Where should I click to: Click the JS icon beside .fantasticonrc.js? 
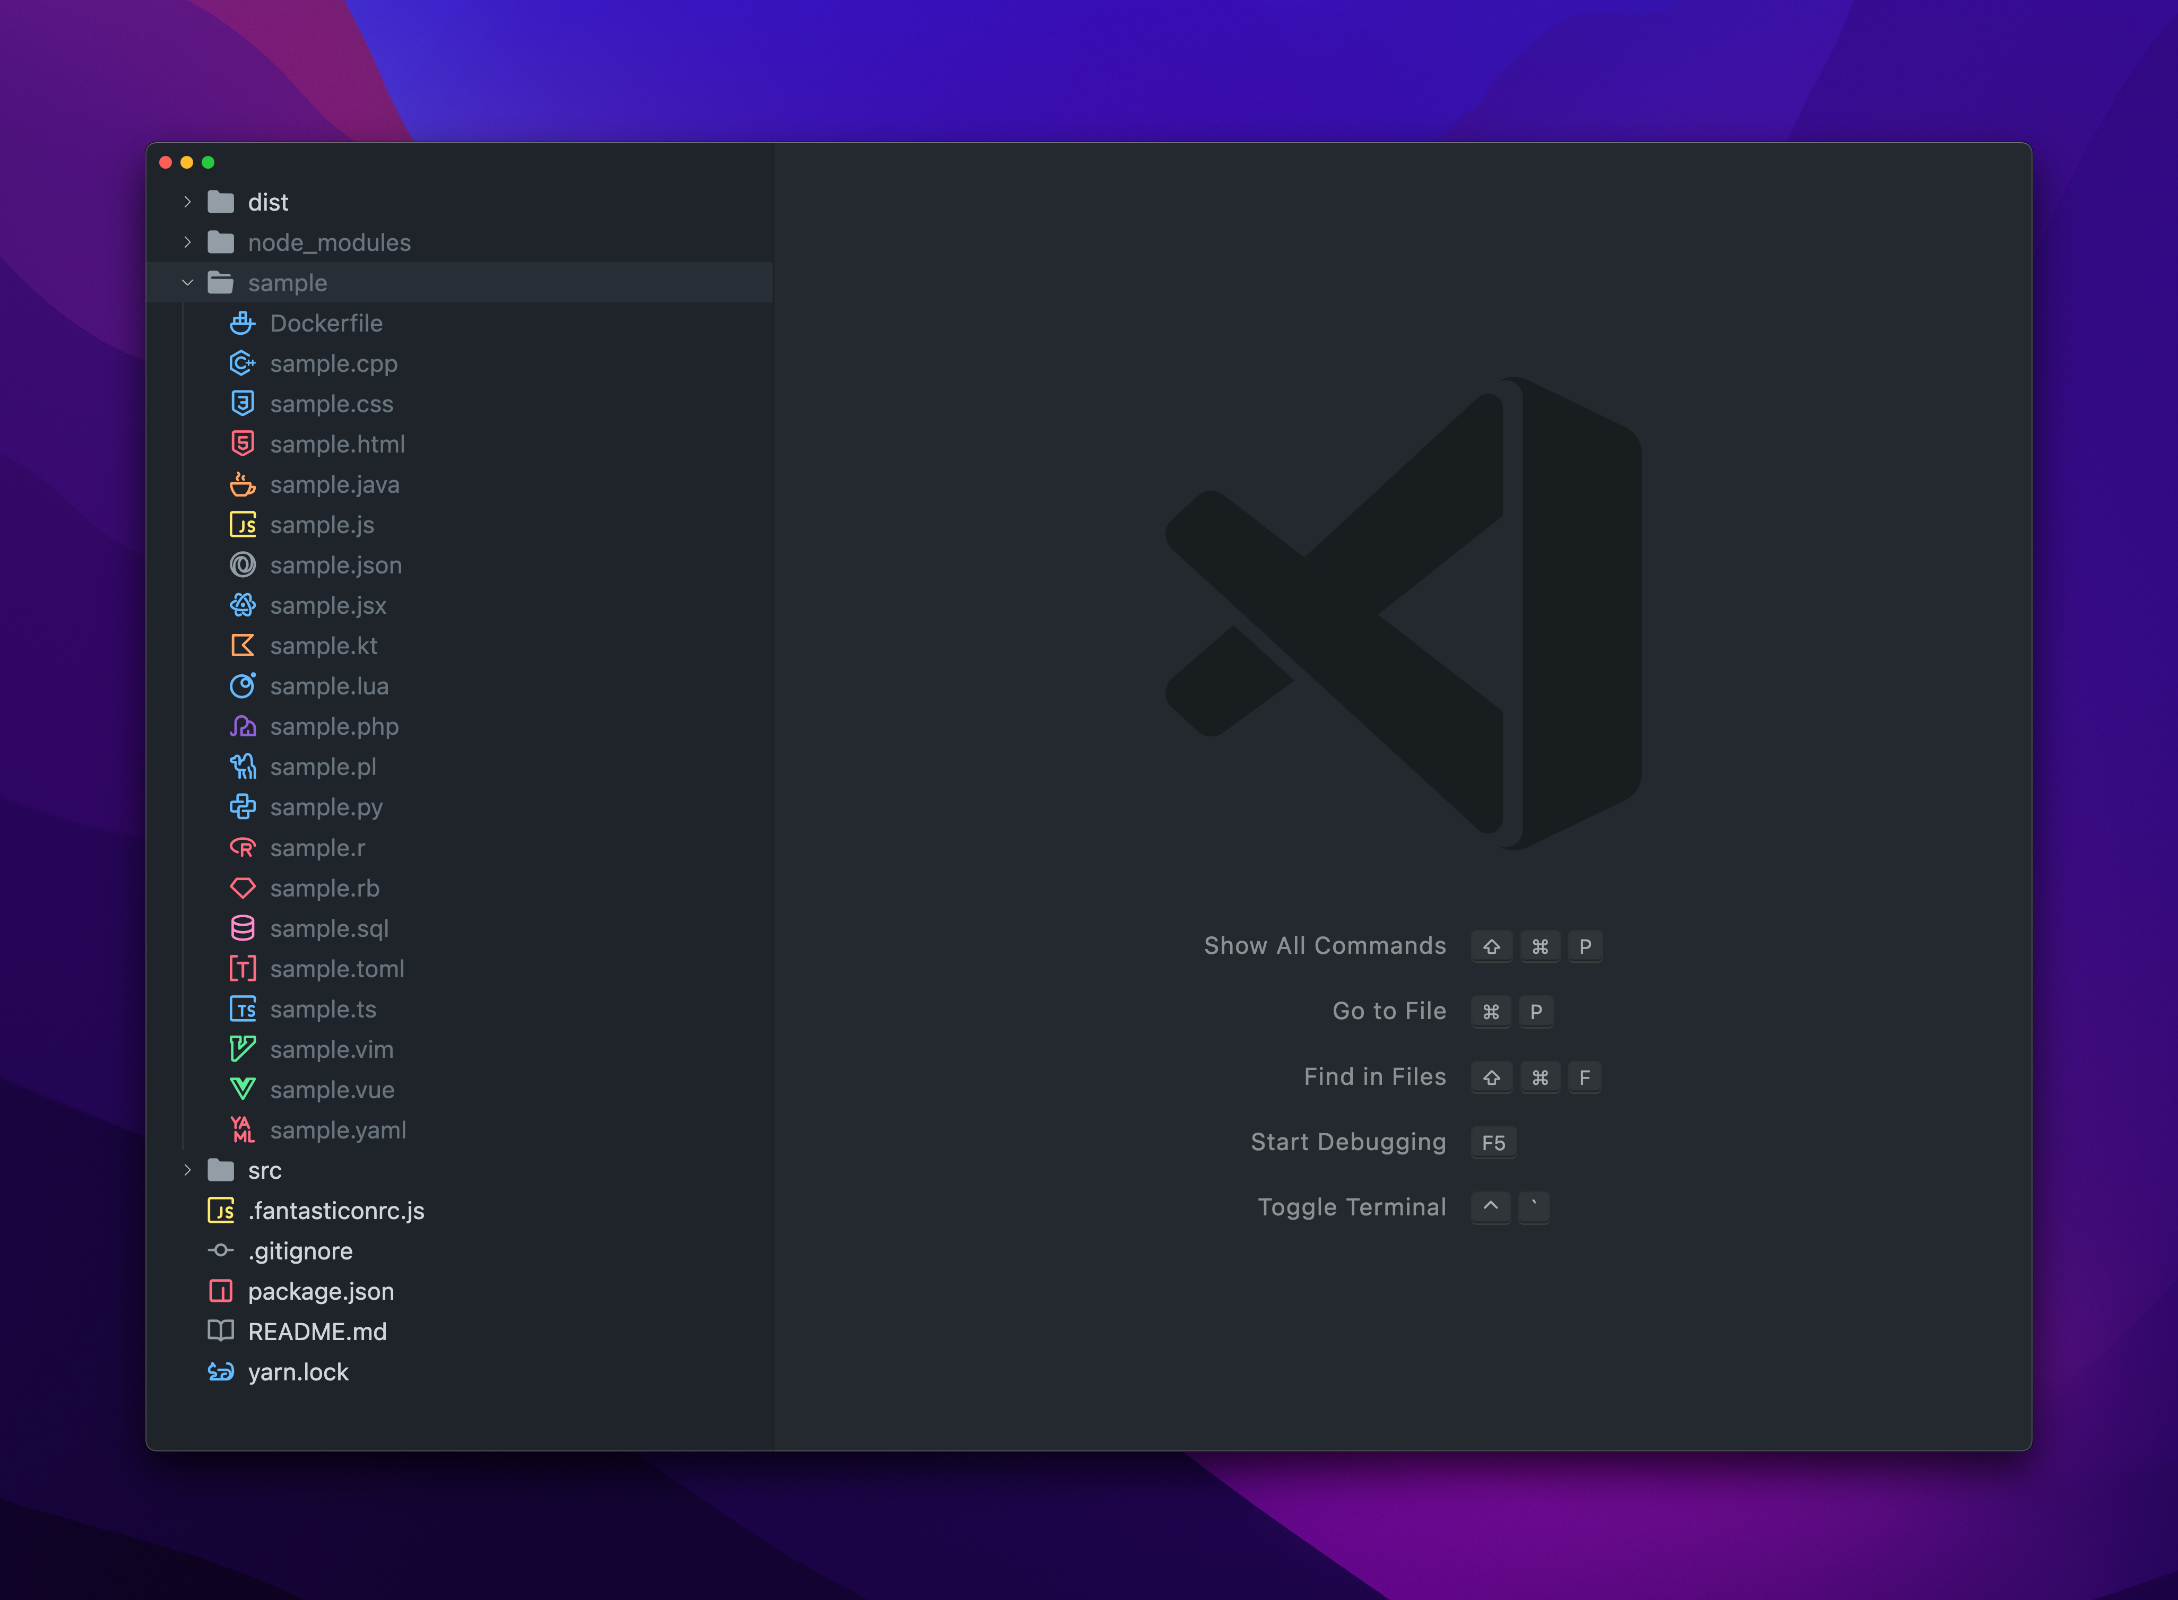pyautogui.click(x=221, y=1211)
